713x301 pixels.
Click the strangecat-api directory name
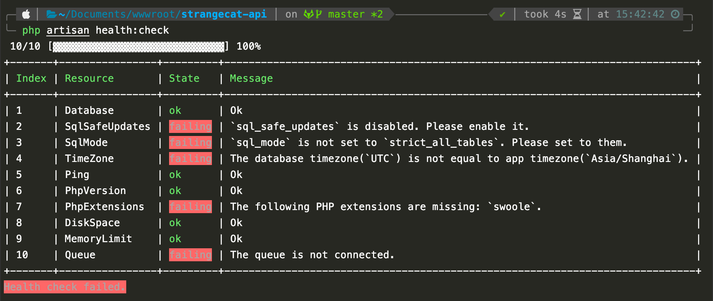tap(224, 15)
